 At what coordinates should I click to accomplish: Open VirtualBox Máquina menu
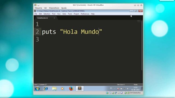click(38, 8)
